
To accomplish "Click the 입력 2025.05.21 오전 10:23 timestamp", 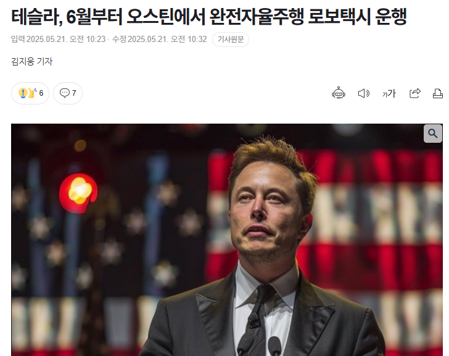I will click(58, 40).
